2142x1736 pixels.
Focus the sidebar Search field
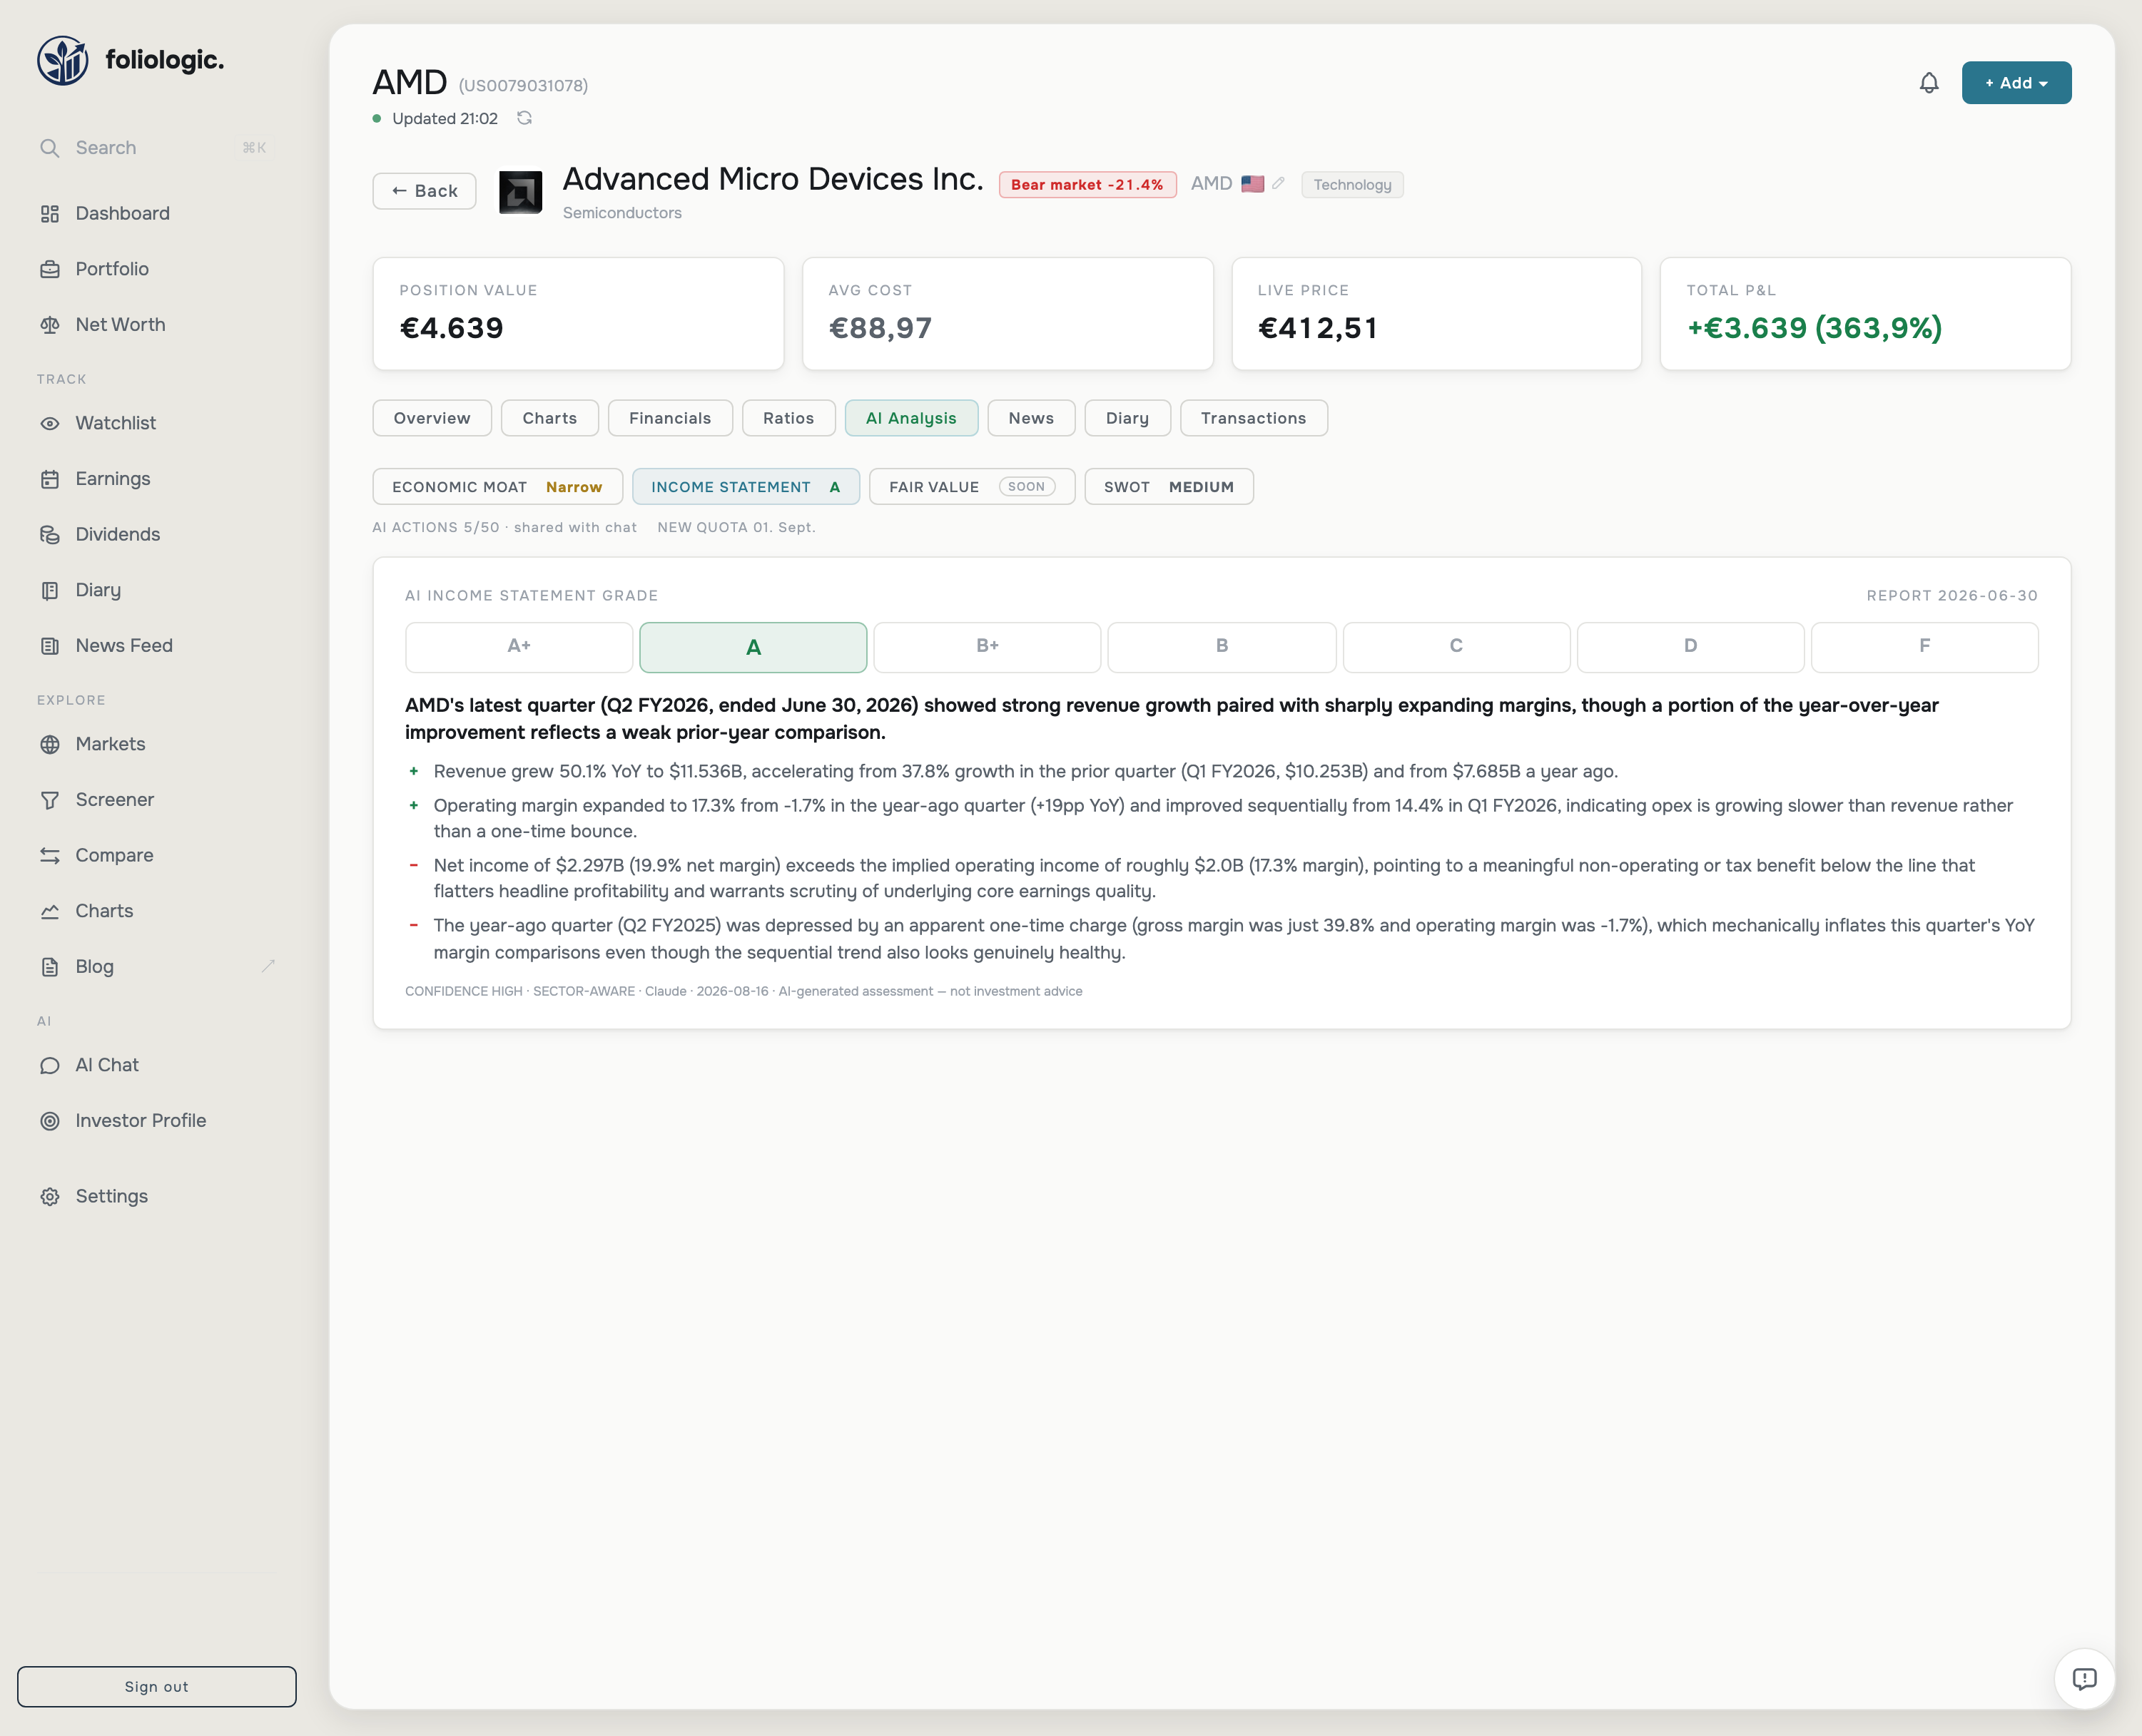tap(156, 148)
